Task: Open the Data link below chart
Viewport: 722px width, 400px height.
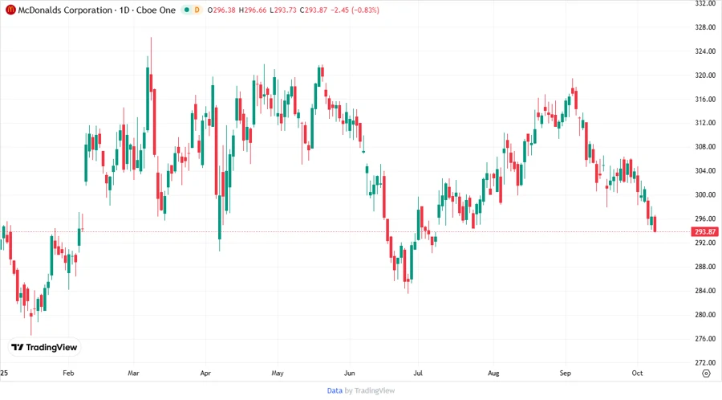Action: [x=335, y=390]
